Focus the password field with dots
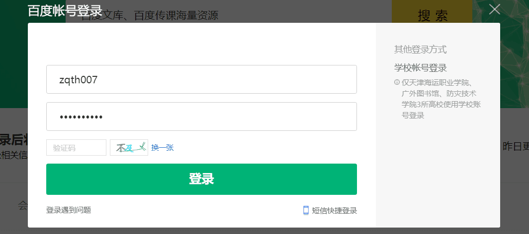529x234 pixels. tap(201, 117)
